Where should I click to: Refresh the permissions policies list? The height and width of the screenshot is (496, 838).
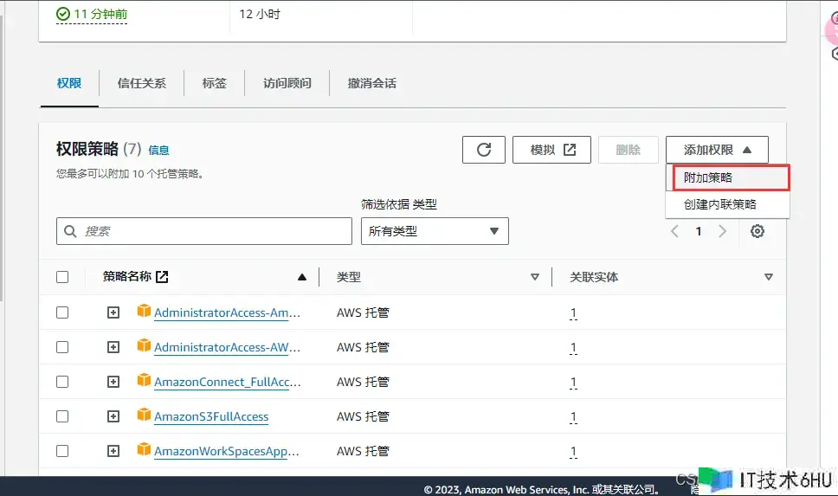(484, 150)
